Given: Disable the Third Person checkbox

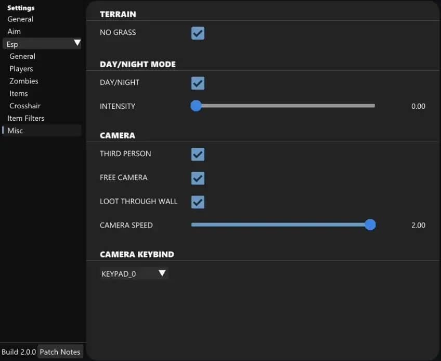Looking at the screenshot, I should [198, 155].
